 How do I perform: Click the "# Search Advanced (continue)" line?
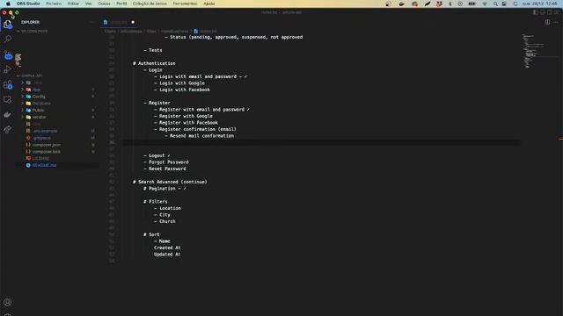click(170, 182)
